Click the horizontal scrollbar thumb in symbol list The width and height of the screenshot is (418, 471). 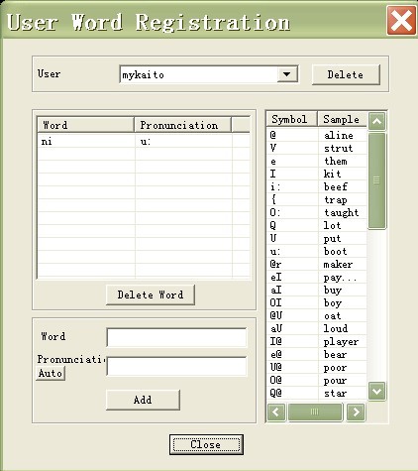(x=315, y=412)
